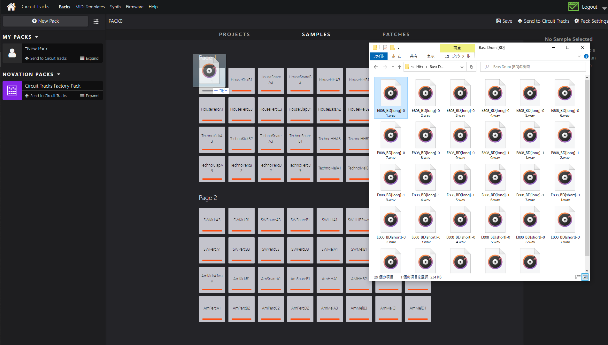Select file E808_BD[long]-10.wav in Explorer
Image resolution: width=608 pixels, height=345 pixels.
click(x=495, y=140)
